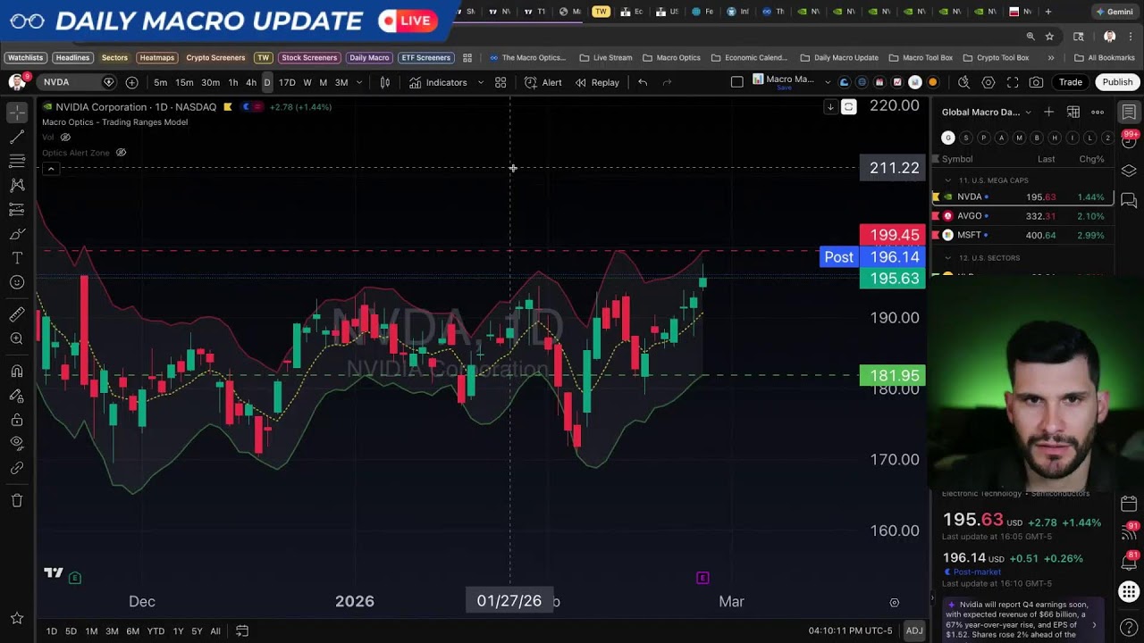
Task: Select the text annotation tool
Action: 16,258
